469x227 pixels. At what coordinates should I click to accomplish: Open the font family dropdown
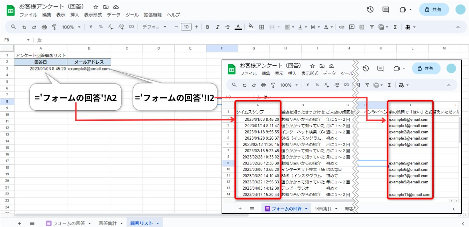pos(154,27)
